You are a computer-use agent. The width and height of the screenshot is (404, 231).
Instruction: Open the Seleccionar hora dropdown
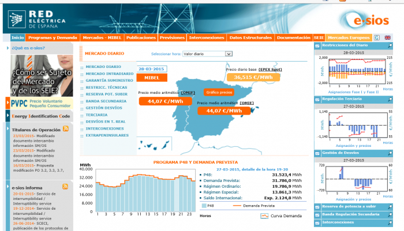tap(207, 54)
